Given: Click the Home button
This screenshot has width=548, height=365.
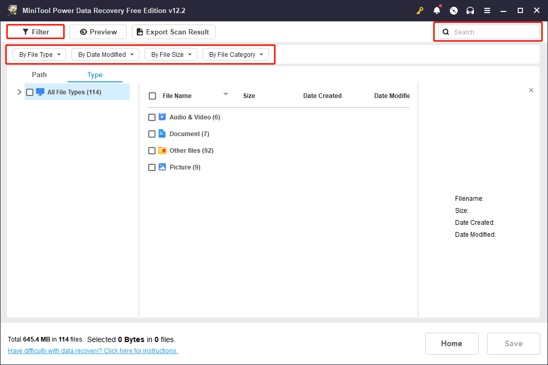Looking at the screenshot, I should [x=451, y=343].
